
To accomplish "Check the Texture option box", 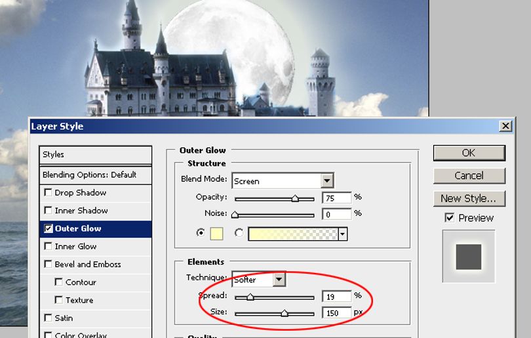I will point(58,300).
